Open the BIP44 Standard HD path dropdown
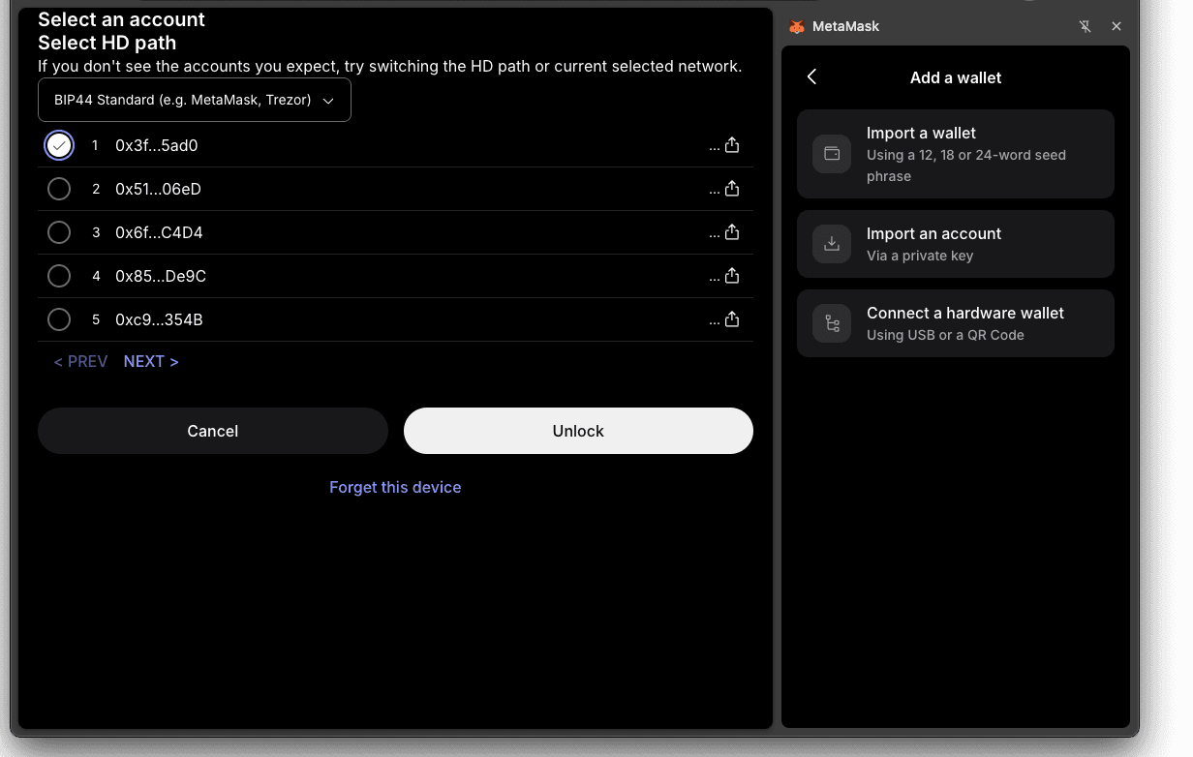Screen dimensions: 1193x757 195,101
